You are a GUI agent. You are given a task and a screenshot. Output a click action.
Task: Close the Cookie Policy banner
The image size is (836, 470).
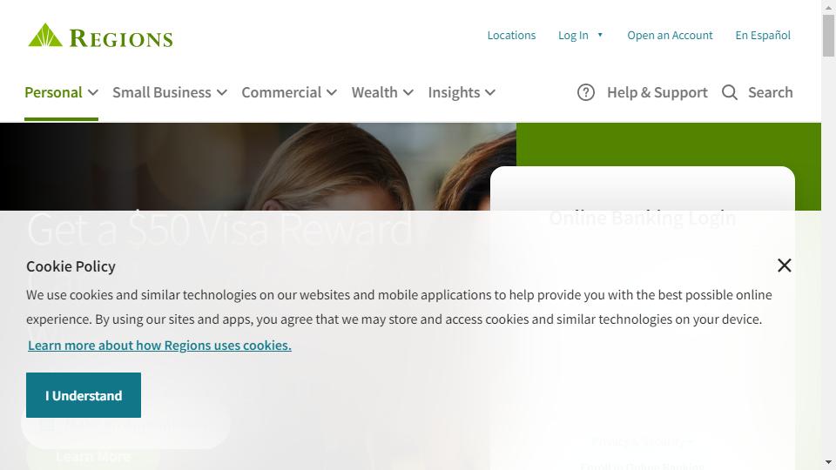pyautogui.click(x=785, y=265)
